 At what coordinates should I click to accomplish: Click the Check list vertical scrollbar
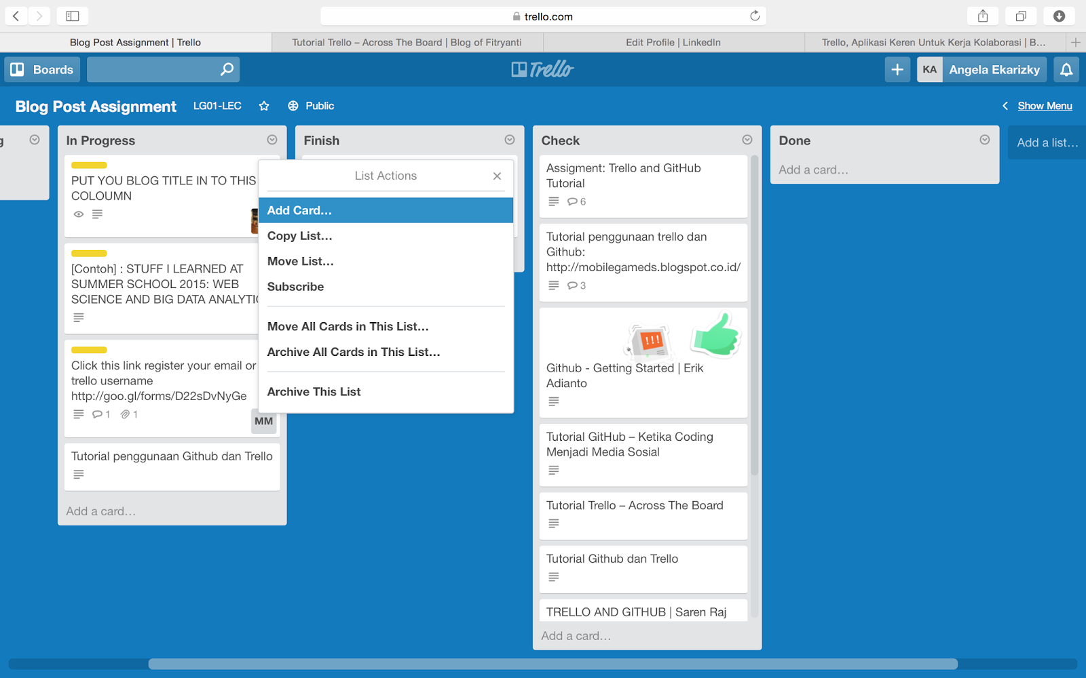[754, 316]
